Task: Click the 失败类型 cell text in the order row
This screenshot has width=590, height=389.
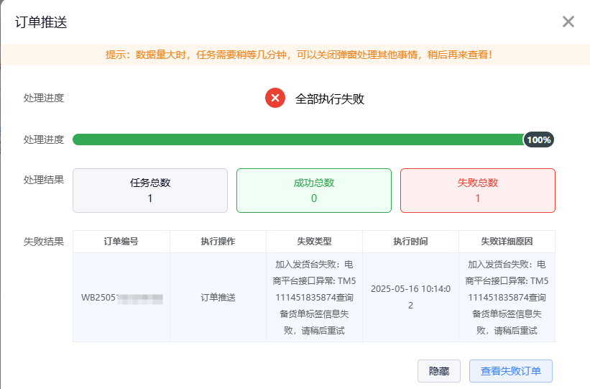Action: tap(314, 298)
